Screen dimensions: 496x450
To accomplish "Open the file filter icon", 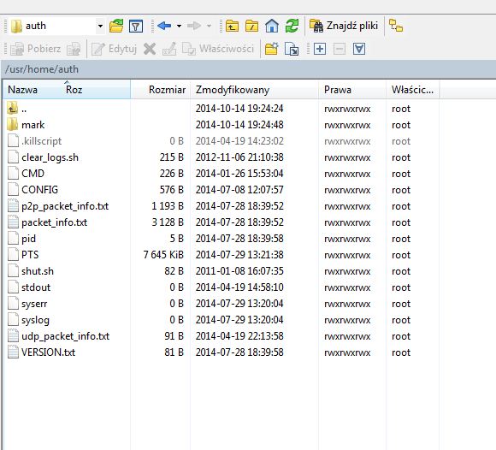I will click(136, 26).
